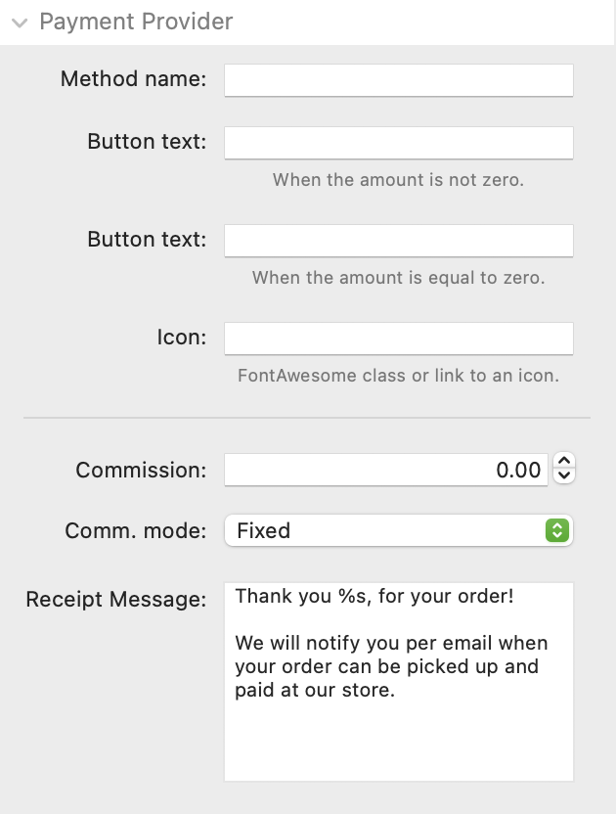The width and height of the screenshot is (616, 814).
Task: Click the 'When the amount is not zero' hint
Action: pyautogui.click(x=398, y=180)
